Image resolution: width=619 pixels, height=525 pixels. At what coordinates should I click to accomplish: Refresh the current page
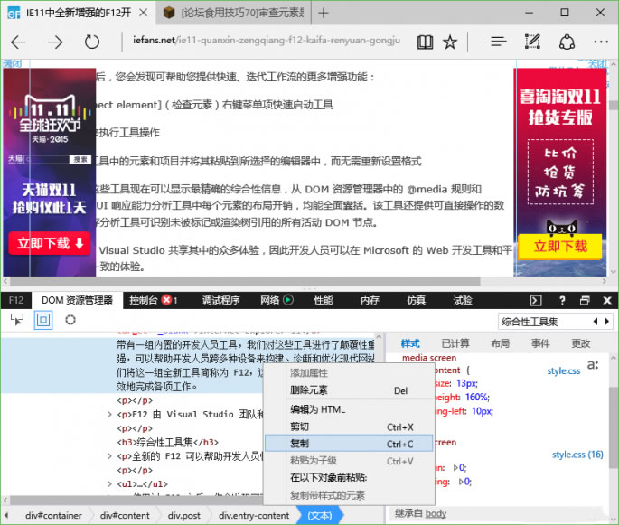point(91,42)
